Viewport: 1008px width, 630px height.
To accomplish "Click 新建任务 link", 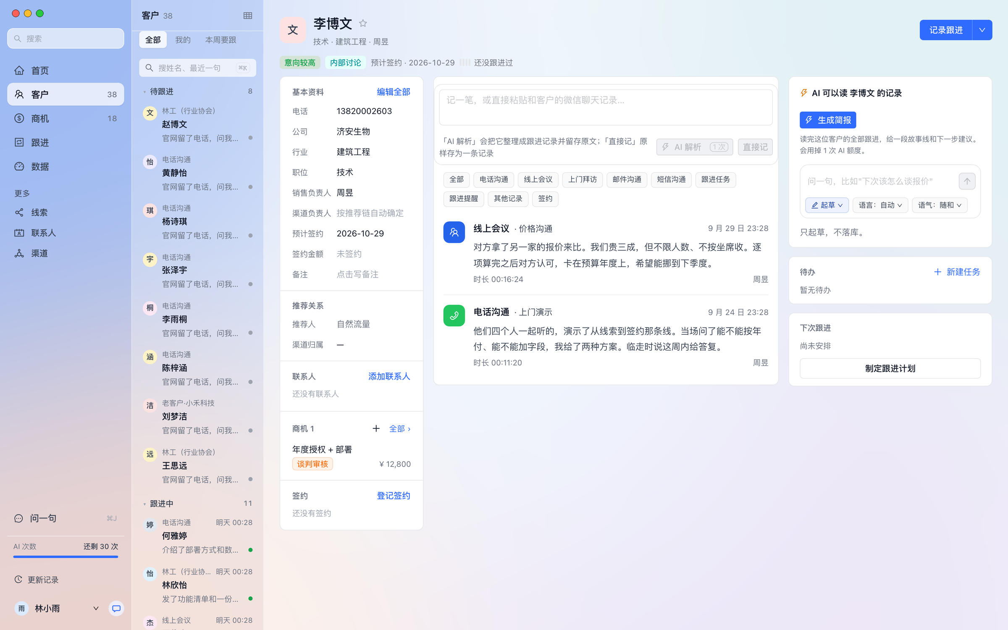I will click(957, 272).
